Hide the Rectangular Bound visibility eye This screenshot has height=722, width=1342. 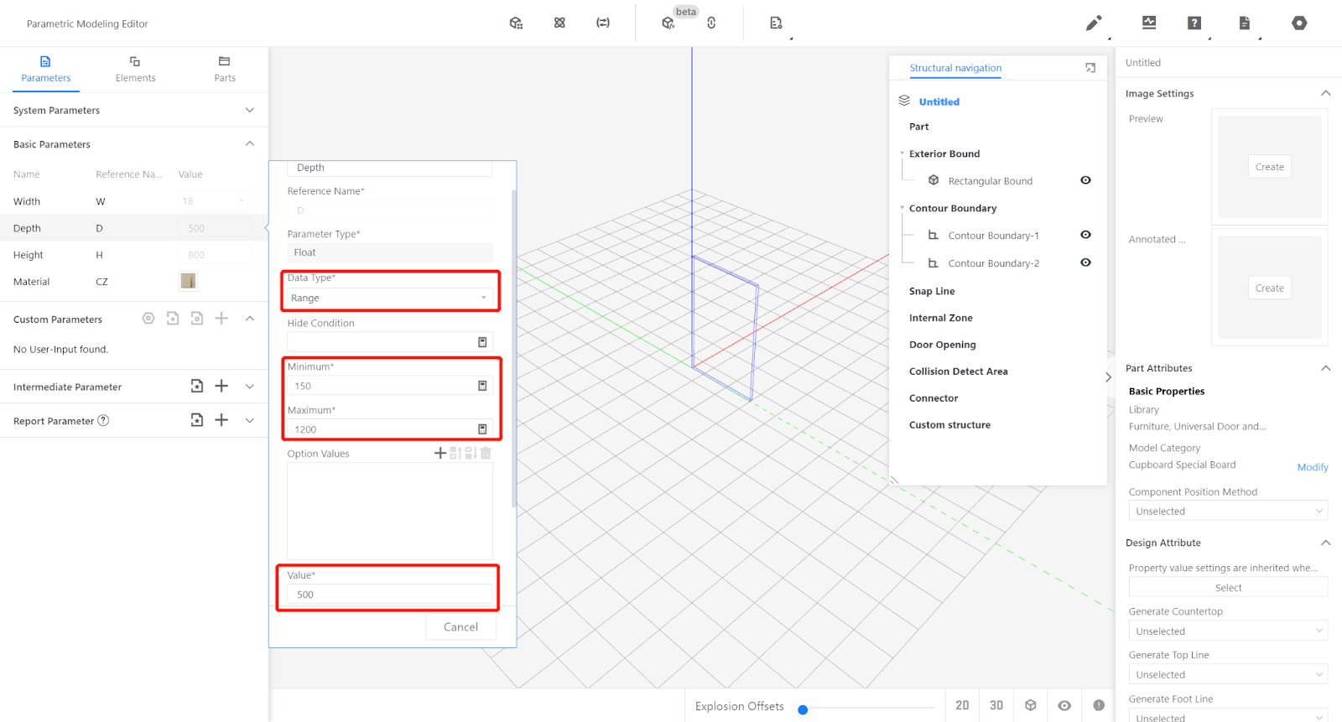click(x=1085, y=180)
